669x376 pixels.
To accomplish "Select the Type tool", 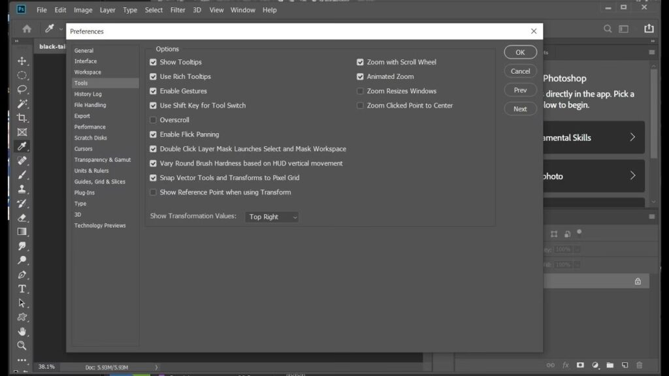I will (x=22, y=289).
